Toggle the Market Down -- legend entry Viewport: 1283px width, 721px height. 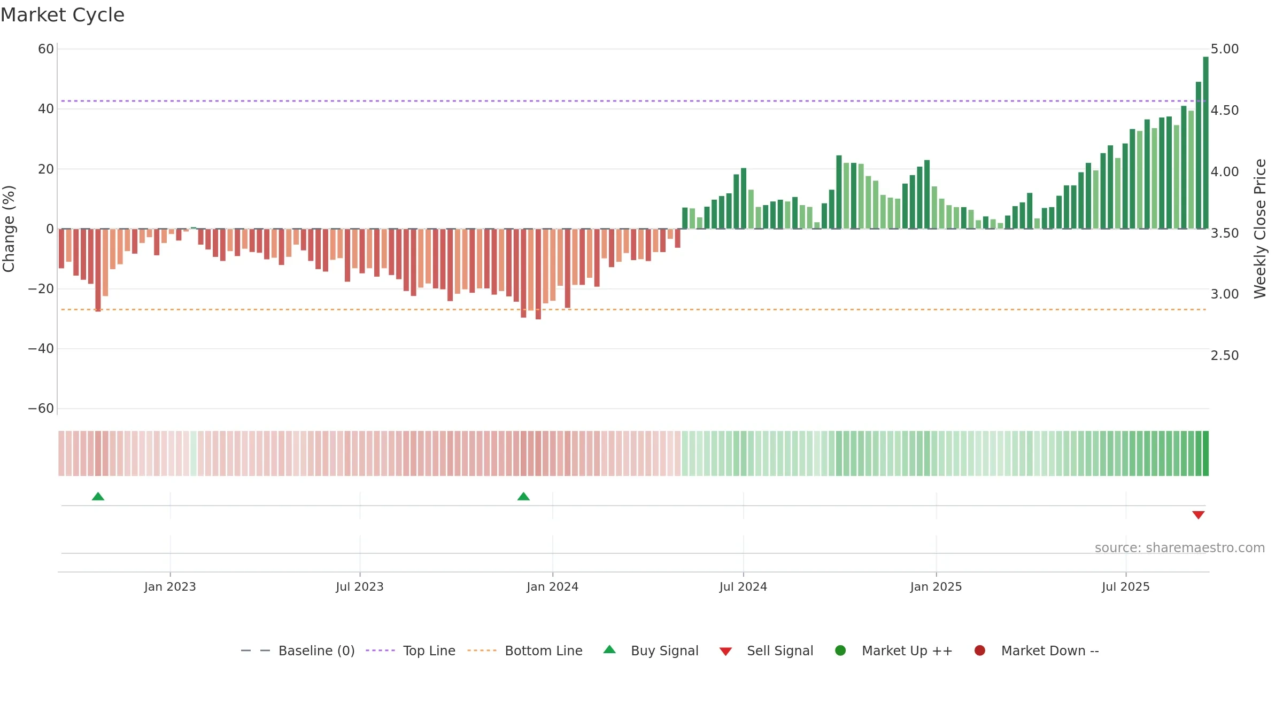1036,651
